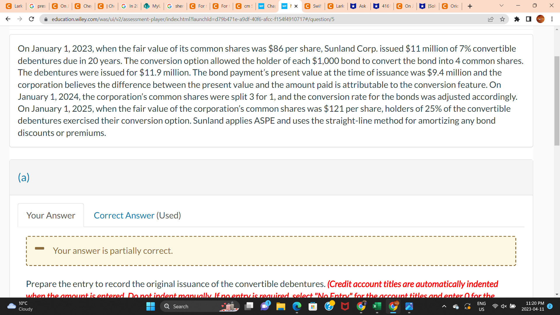This screenshot has width=560, height=315.
Task: Expand the tab search chevron
Action: pyautogui.click(x=501, y=6)
